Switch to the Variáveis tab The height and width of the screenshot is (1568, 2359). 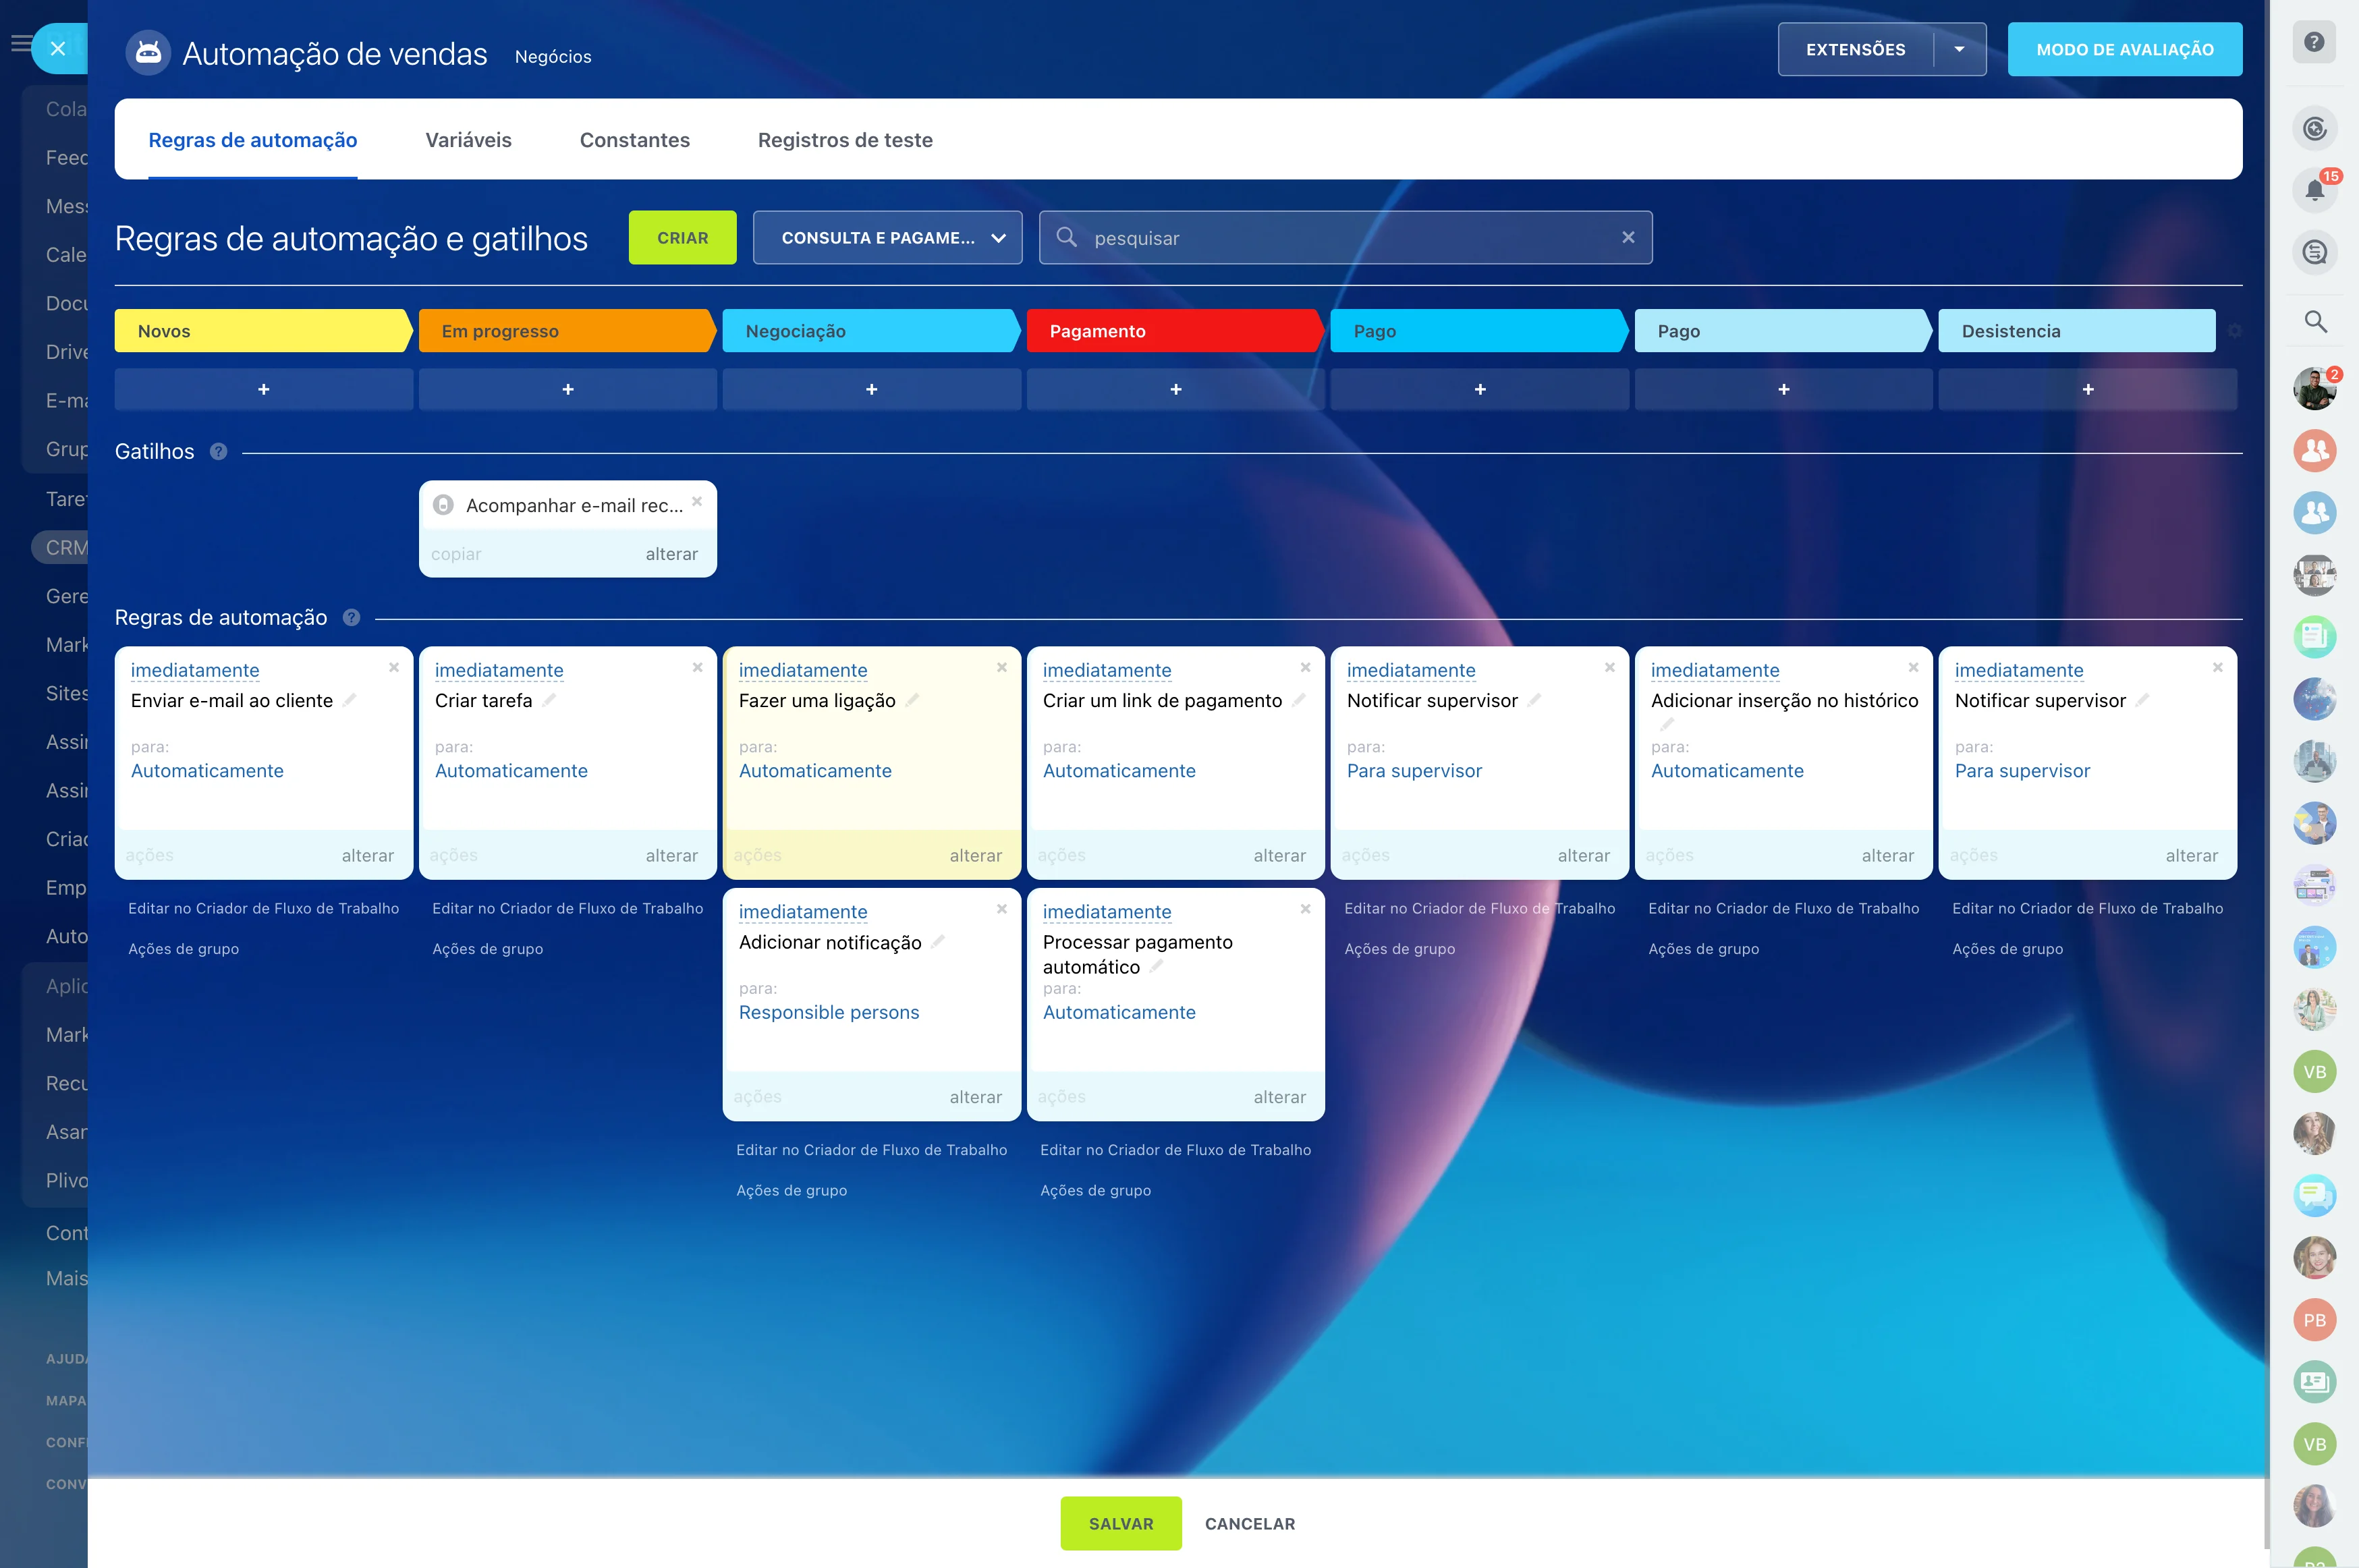coord(468,140)
